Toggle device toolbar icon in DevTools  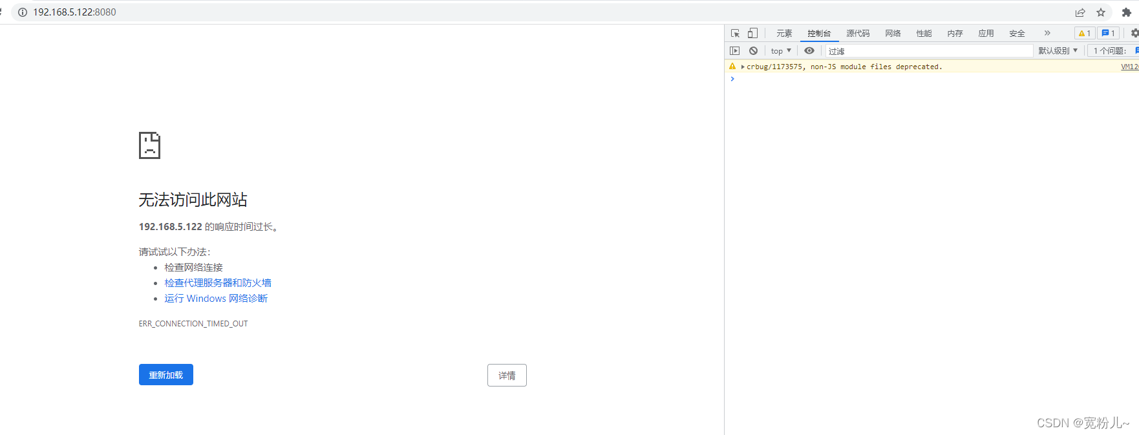click(752, 33)
